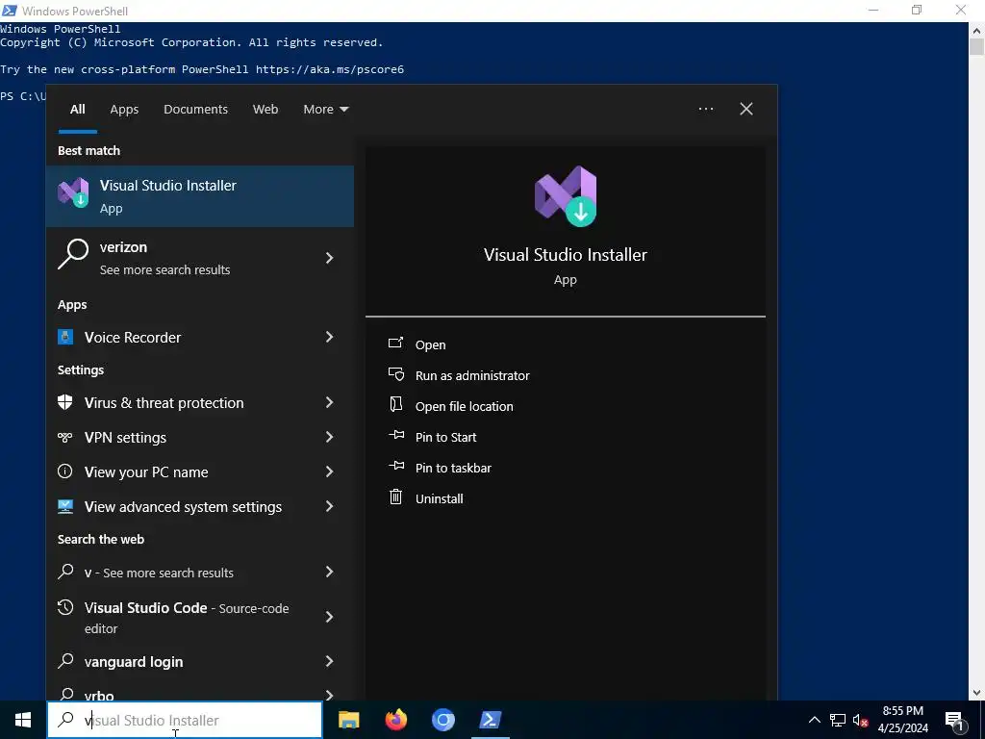
Task: Click the Pin to Start pin icon
Action: tap(396, 435)
